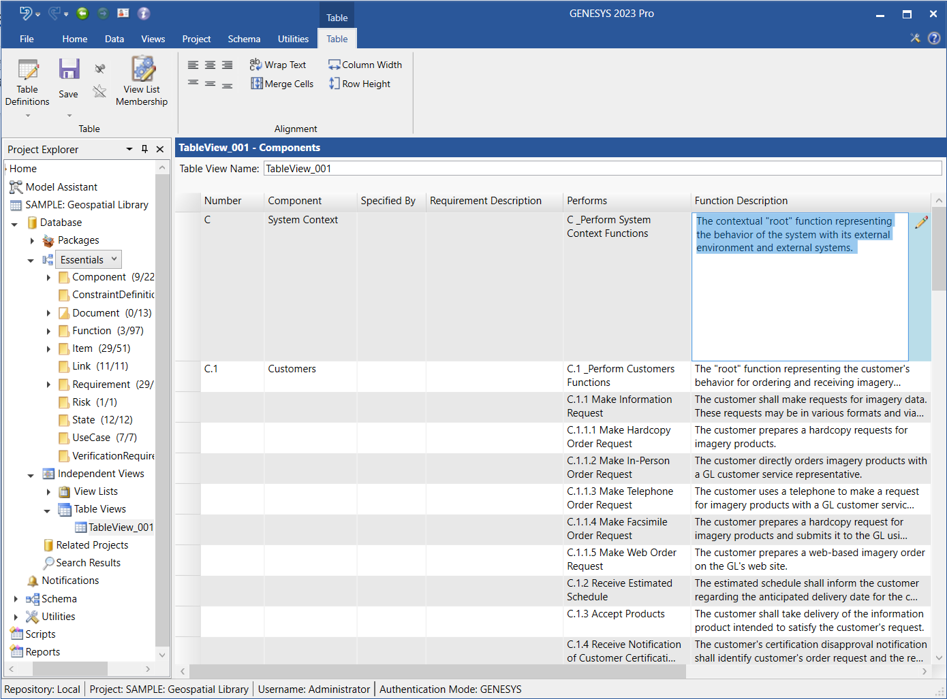The image size is (947, 699).
Task: Expand the Schema tree node
Action: tap(16, 599)
